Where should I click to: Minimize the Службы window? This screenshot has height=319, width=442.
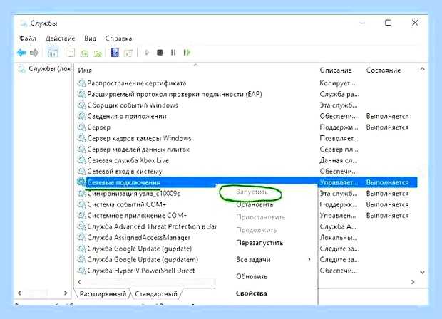tap(362, 23)
